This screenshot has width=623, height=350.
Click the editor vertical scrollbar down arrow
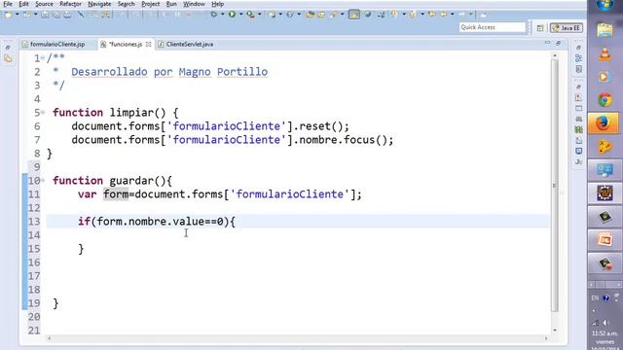[555, 331]
